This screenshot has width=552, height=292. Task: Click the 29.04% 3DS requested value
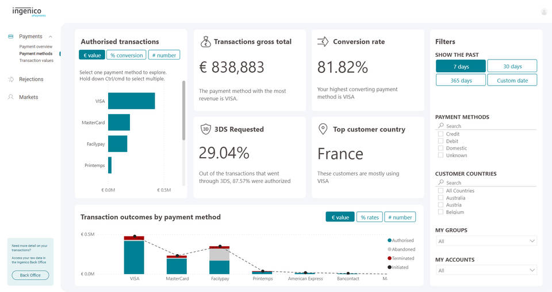224,153
